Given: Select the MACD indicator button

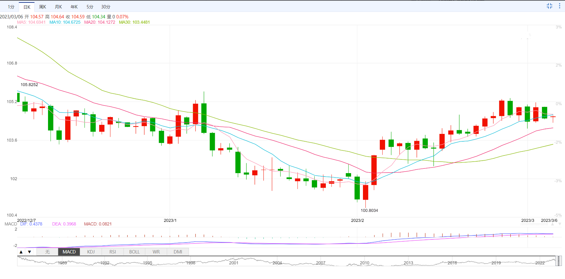Looking at the screenshot, I should 69,252.
